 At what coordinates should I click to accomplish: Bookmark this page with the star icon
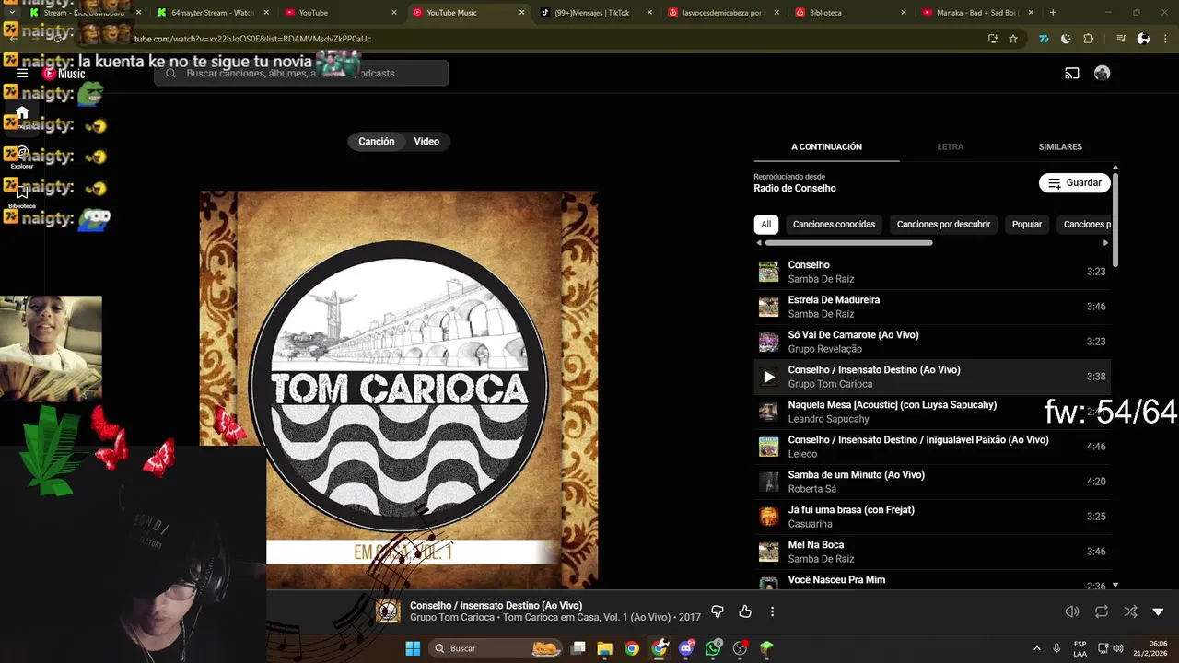click(x=1013, y=39)
